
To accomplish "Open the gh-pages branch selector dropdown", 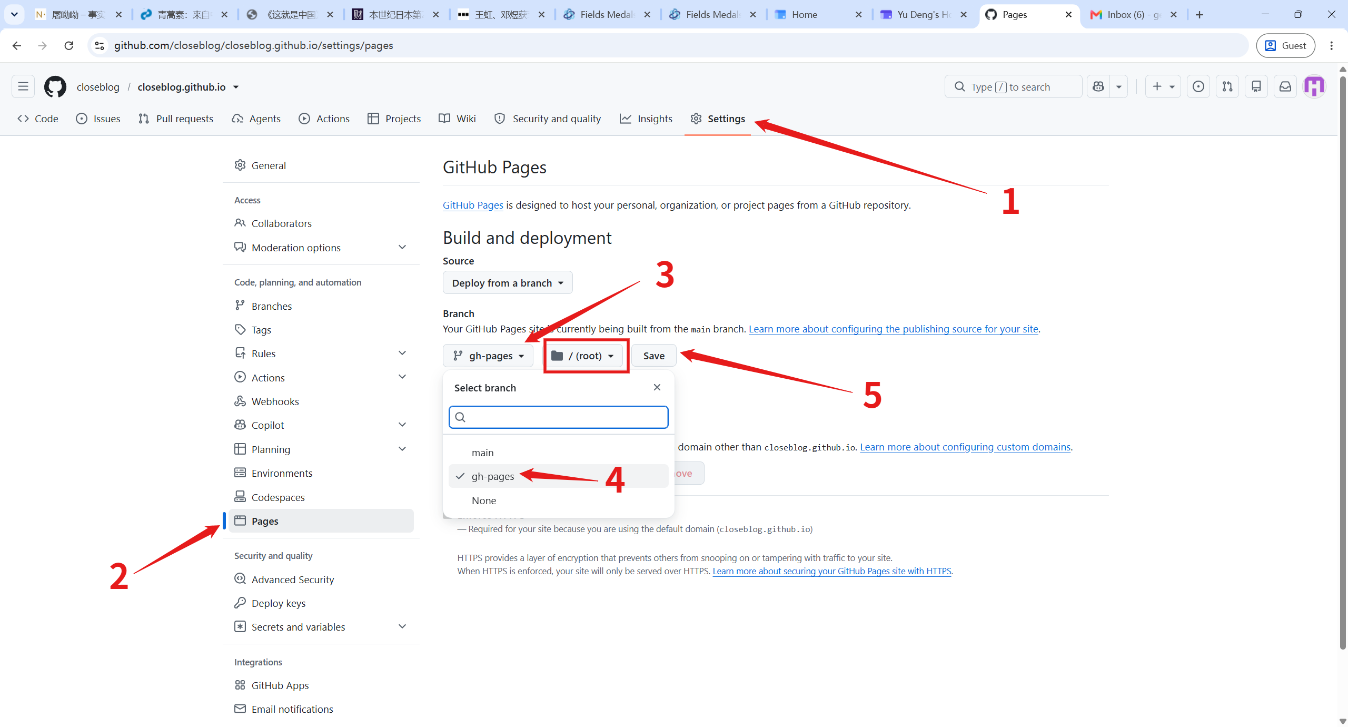I will [x=488, y=356].
